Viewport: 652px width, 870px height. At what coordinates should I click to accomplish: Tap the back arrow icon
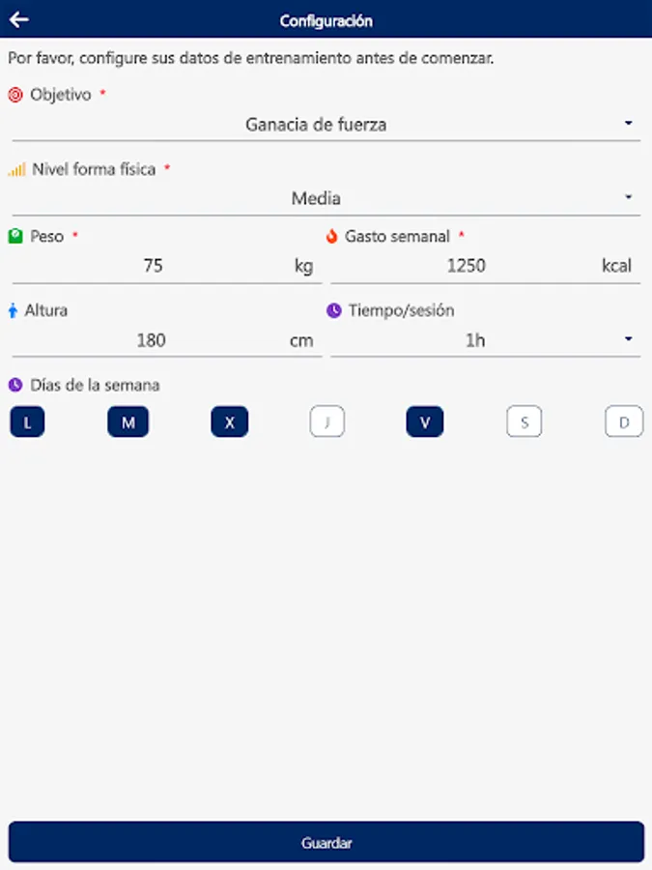pos(19,19)
